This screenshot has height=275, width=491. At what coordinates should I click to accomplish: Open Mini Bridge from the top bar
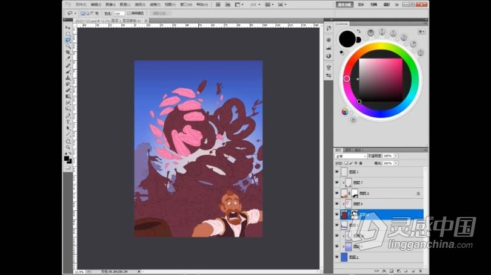228,5
